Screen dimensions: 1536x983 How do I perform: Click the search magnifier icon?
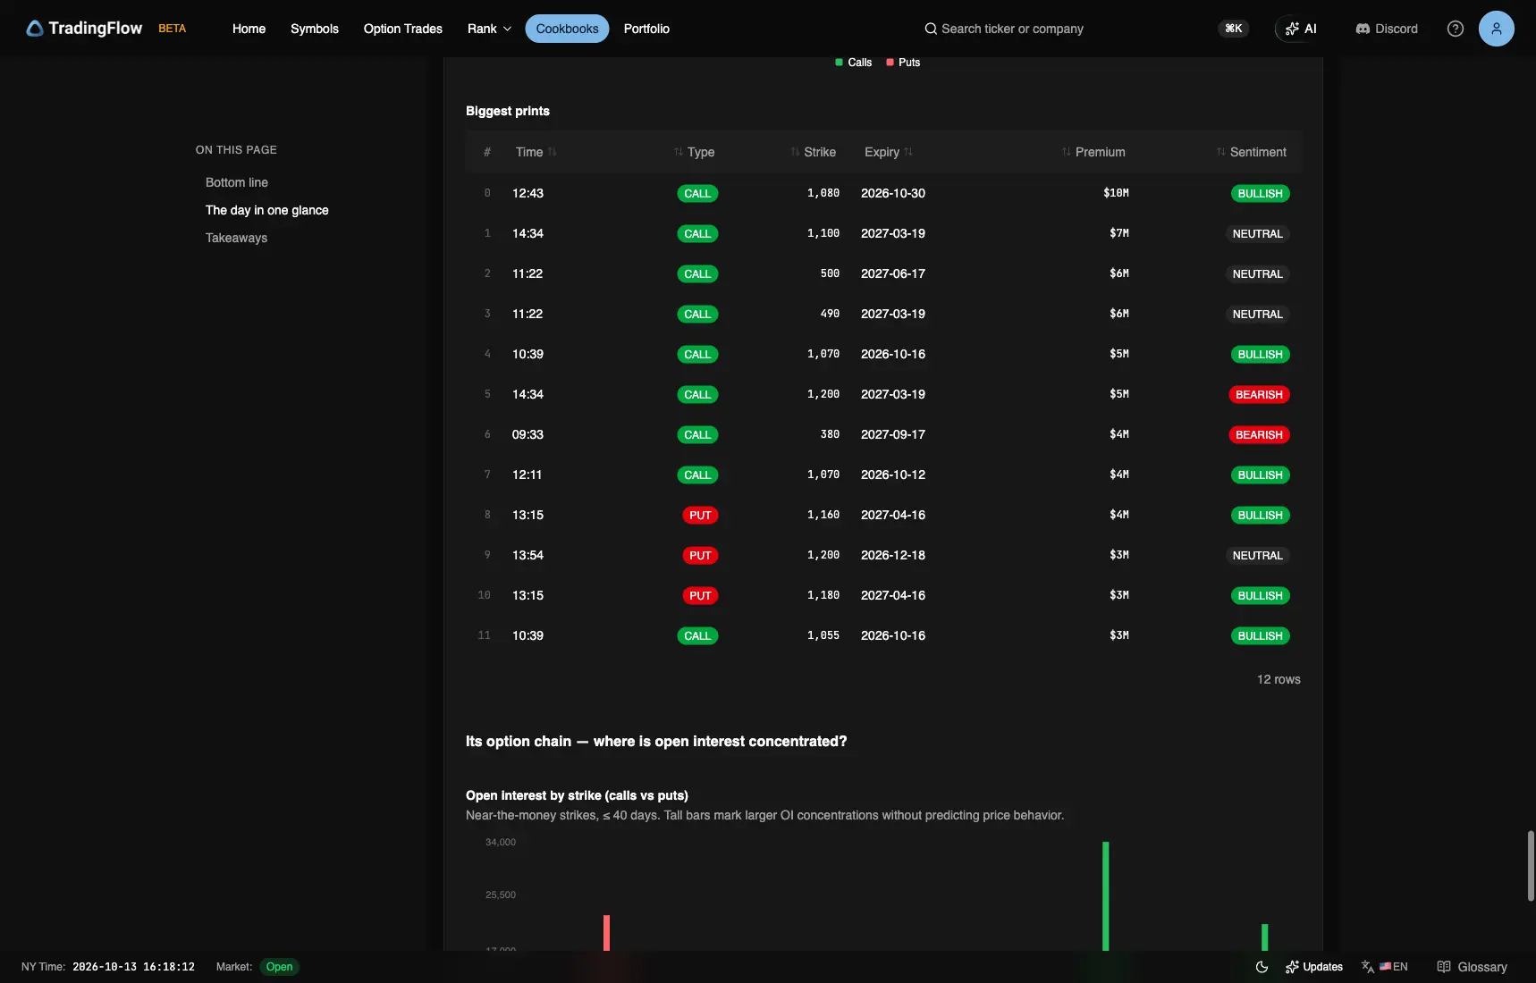click(x=931, y=29)
